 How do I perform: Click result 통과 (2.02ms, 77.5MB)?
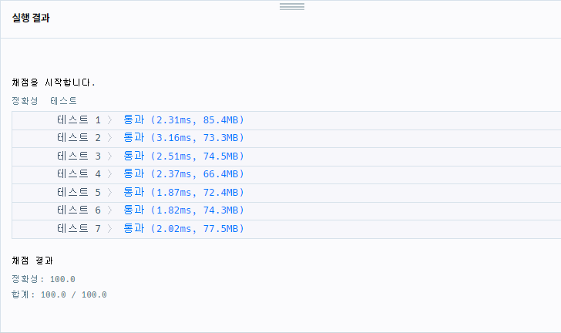(183, 228)
